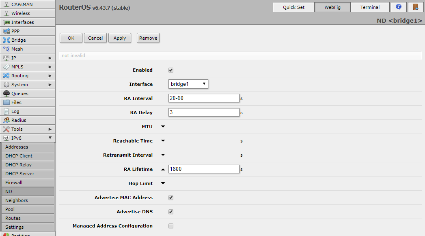425x236 pixels.
Task: Collapse the RA Lifetime field
Action: point(163,169)
